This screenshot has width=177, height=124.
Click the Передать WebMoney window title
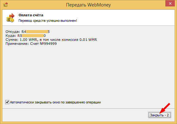tap(88, 5)
